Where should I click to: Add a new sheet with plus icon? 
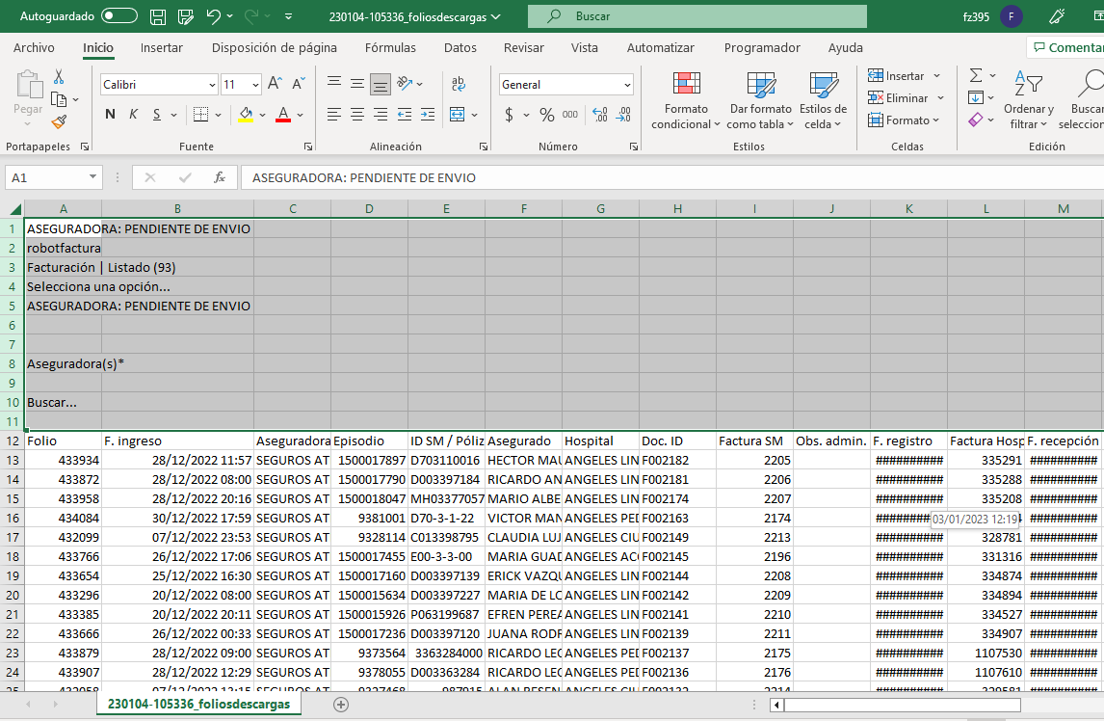tap(340, 705)
